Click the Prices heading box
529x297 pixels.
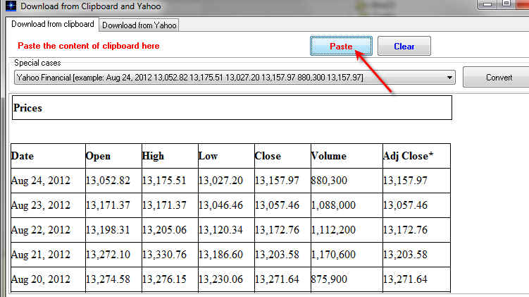232,108
